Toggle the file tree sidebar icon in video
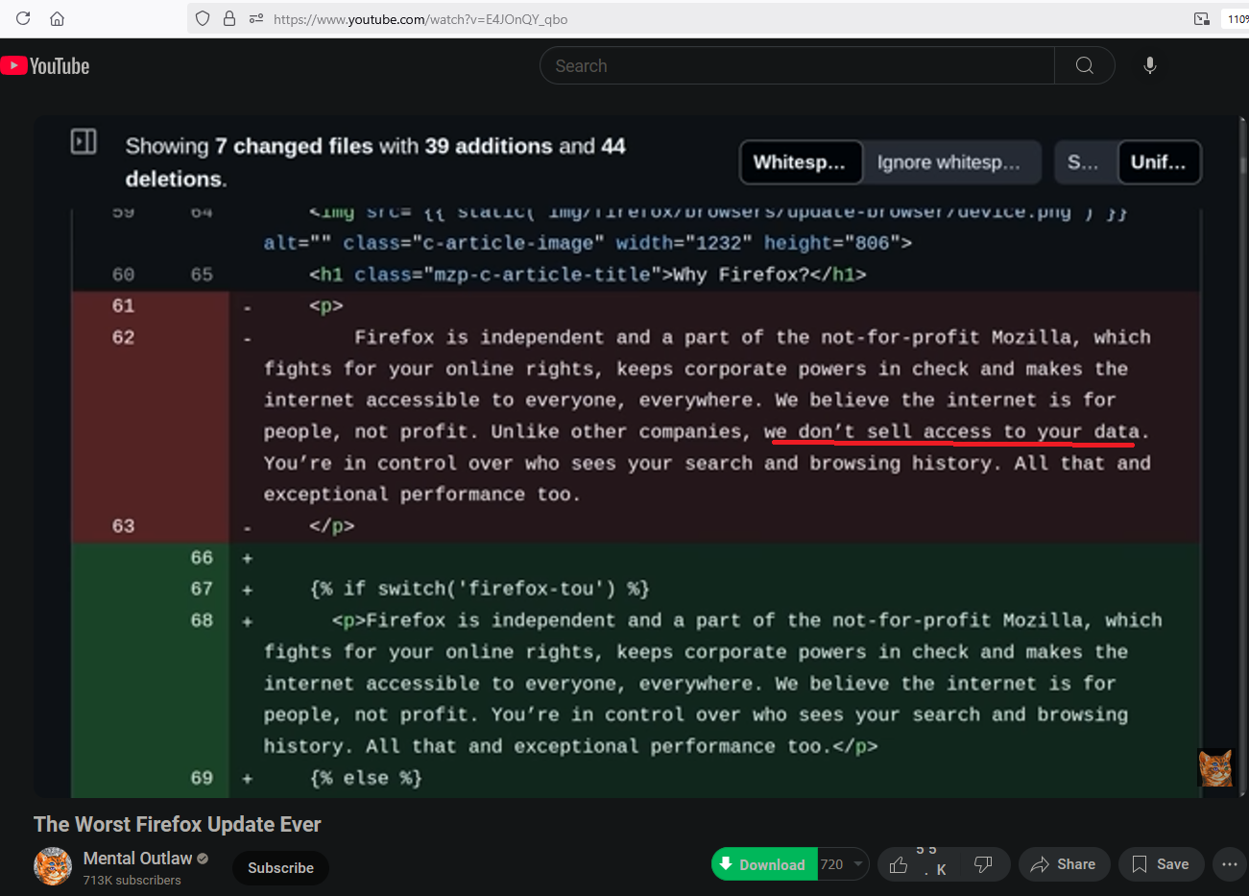 coord(84,142)
